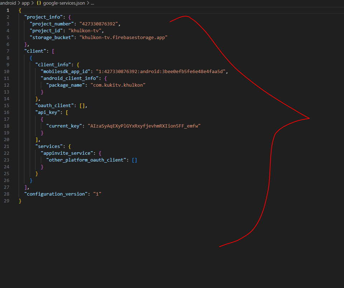Click the "configuration_version" key
344x288 pixels.
pyautogui.click(x=56, y=194)
